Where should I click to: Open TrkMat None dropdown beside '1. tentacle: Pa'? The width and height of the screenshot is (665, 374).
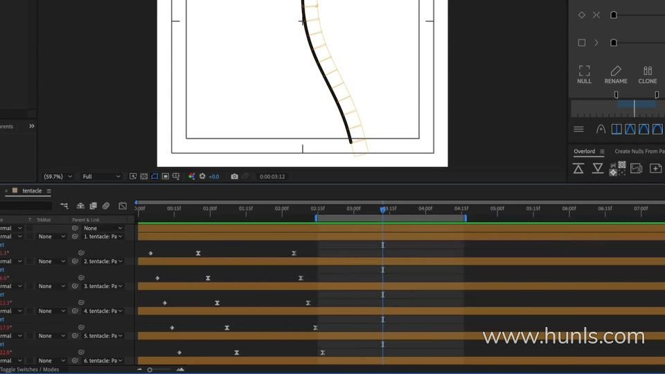click(x=51, y=237)
